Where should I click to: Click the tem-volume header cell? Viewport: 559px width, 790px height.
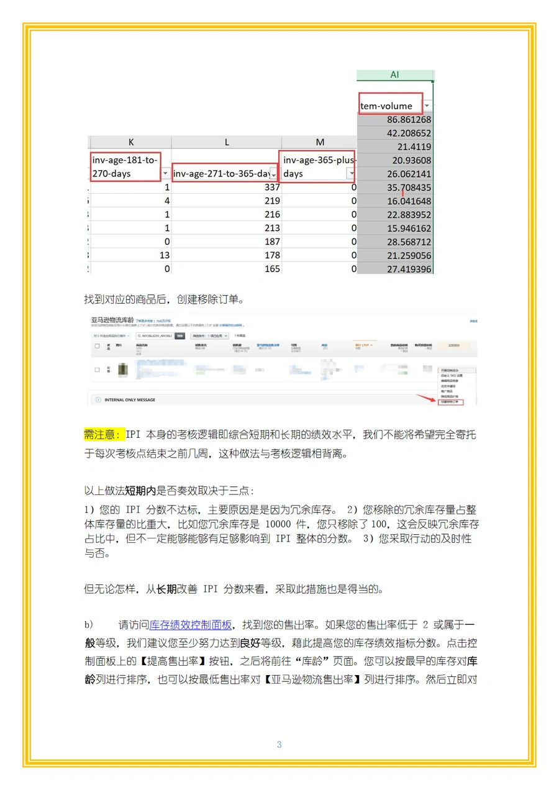coord(391,104)
